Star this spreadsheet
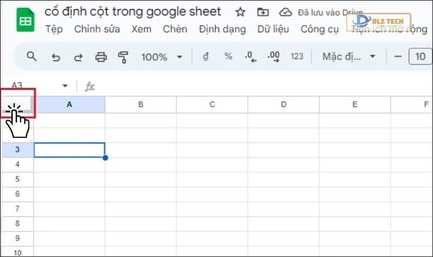 pos(240,12)
